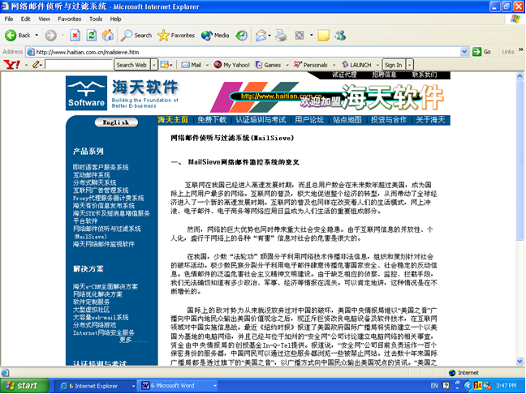Open Personals dropdown arrow

pyautogui.click(x=334, y=65)
